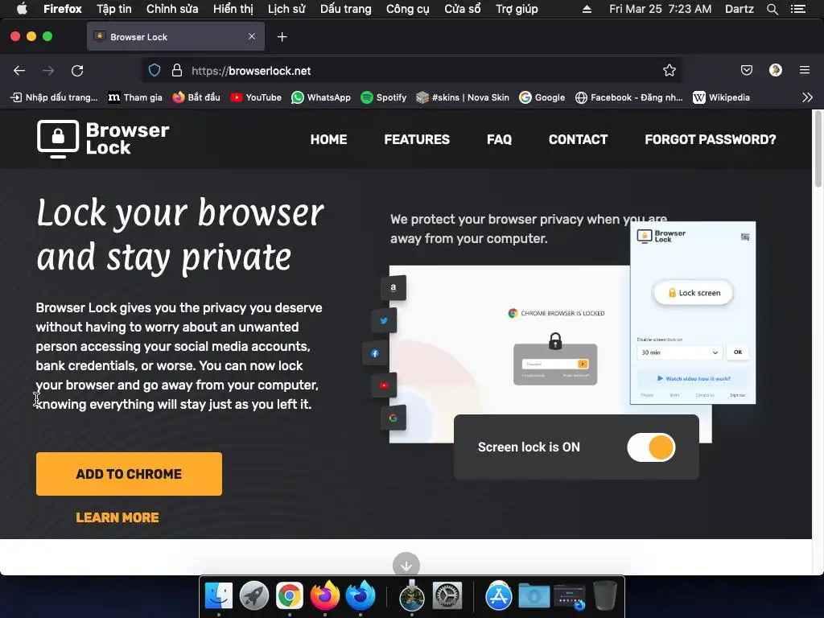Click the ADD TO CHROME button
The height and width of the screenshot is (618, 824).
(130, 474)
